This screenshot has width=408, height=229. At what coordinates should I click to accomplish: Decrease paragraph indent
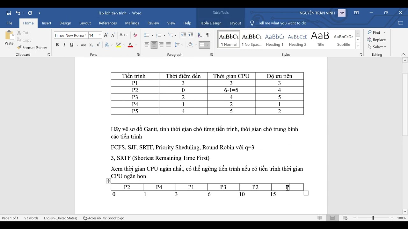[x=183, y=35]
